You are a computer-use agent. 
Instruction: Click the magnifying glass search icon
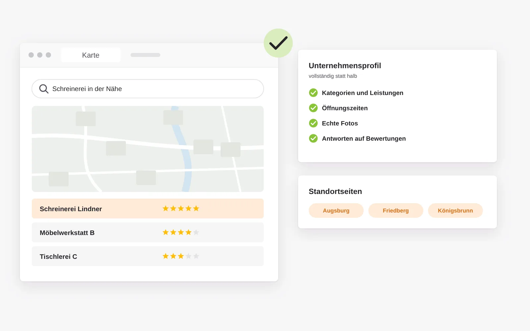coord(44,89)
